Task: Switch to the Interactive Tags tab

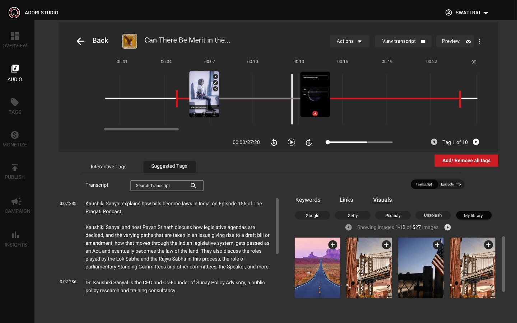Action: (x=108, y=167)
